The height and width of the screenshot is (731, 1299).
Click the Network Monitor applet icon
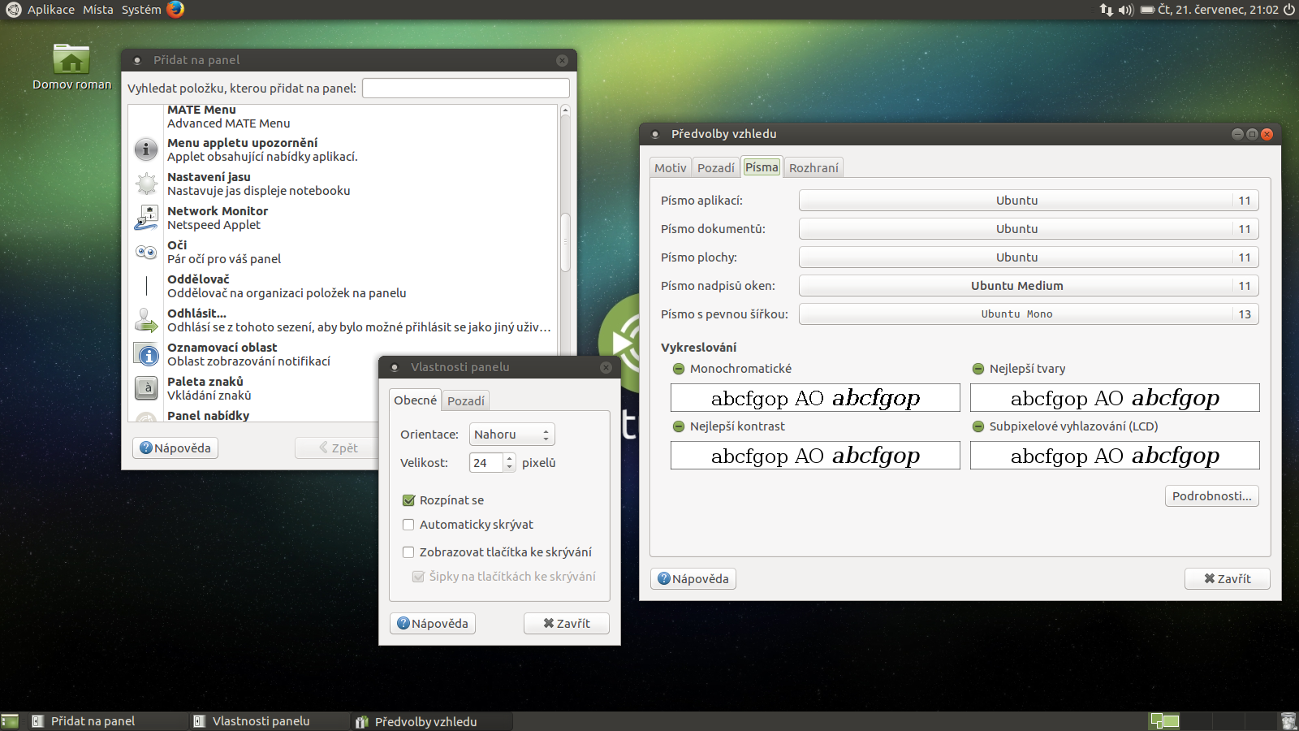[145, 218]
